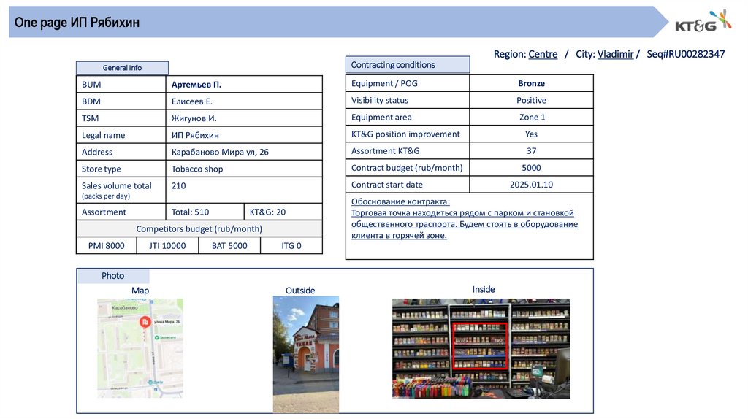Image resolution: width=748 pixels, height=419 pixels.
Task: Click the Equipment / POG value 'Bronze'
Action: tap(532, 83)
